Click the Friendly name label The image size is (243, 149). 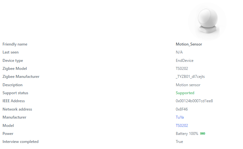point(15,44)
